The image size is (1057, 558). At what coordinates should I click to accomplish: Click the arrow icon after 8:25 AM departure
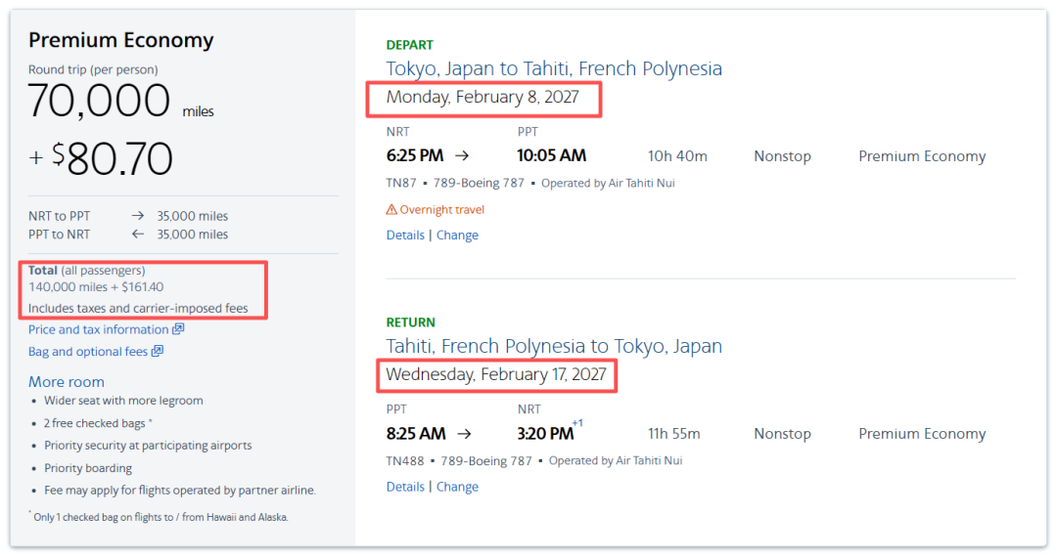465,434
